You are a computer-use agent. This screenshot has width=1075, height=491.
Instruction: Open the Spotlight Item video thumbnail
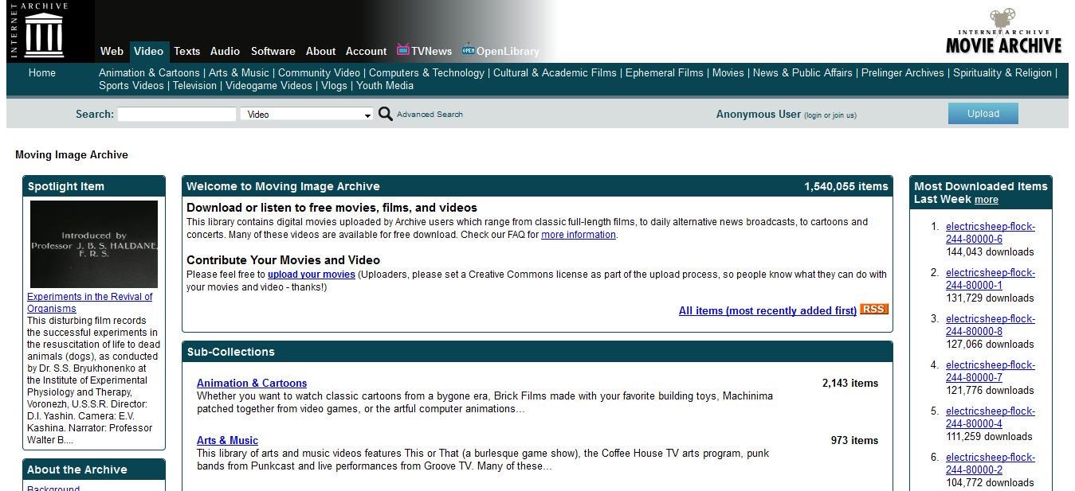point(94,244)
